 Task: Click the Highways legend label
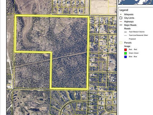point(129,22)
